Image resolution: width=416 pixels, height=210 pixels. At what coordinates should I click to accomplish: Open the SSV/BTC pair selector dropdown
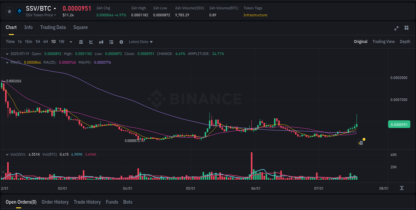pyautogui.click(x=55, y=9)
